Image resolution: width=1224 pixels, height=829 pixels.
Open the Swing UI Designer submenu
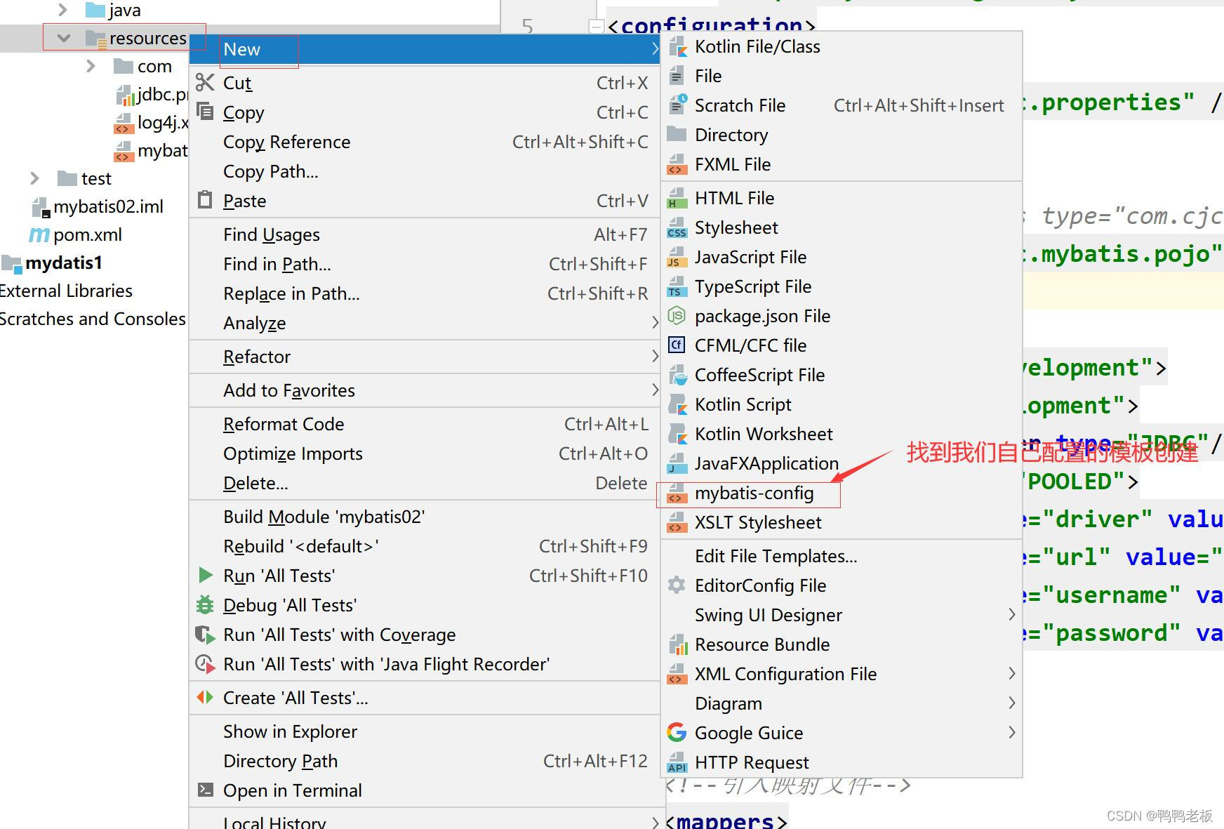coord(768,615)
